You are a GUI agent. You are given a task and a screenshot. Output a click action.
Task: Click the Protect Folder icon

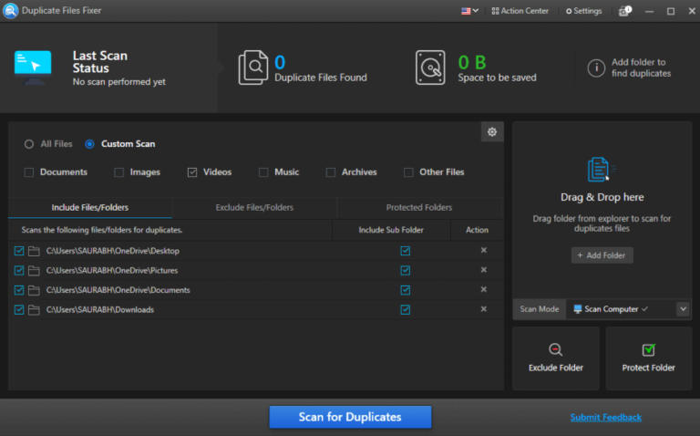(648, 350)
